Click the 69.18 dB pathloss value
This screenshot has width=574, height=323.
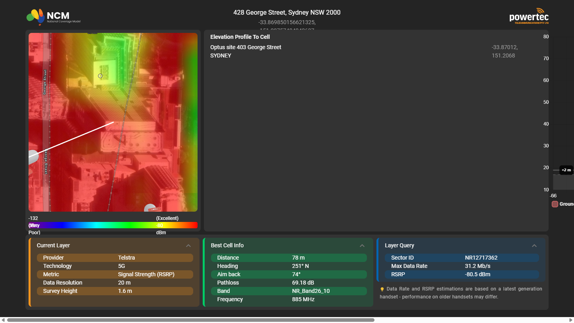pyautogui.click(x=303, y=283)
